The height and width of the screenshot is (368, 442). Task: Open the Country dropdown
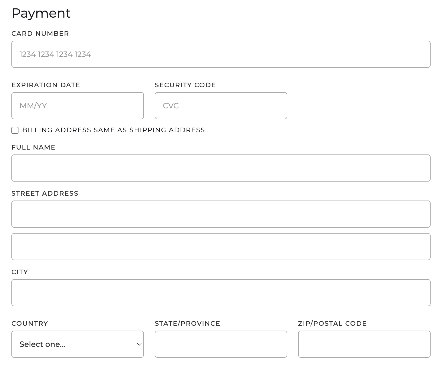(77, 344)
